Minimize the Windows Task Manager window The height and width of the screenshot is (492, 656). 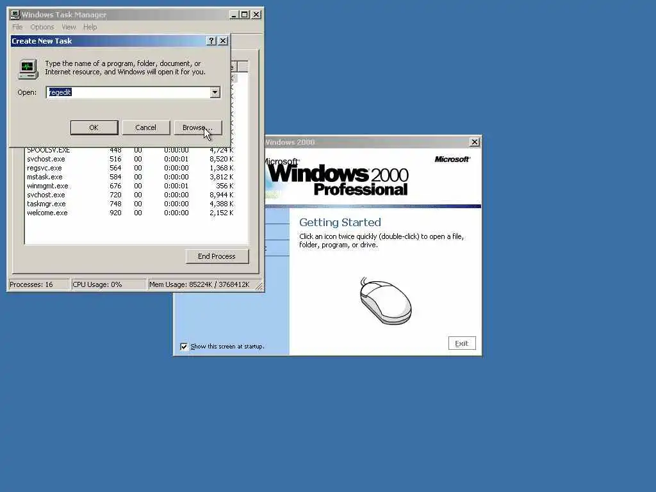[234, 15]
